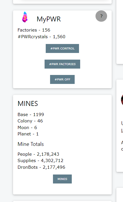Click the colorful PWR crystal logo
123x202 pixels.
coord(25,17)
